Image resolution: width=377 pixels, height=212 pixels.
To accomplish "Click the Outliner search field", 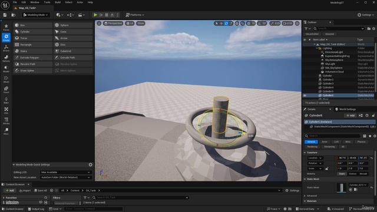I will (x=339, y=29).
